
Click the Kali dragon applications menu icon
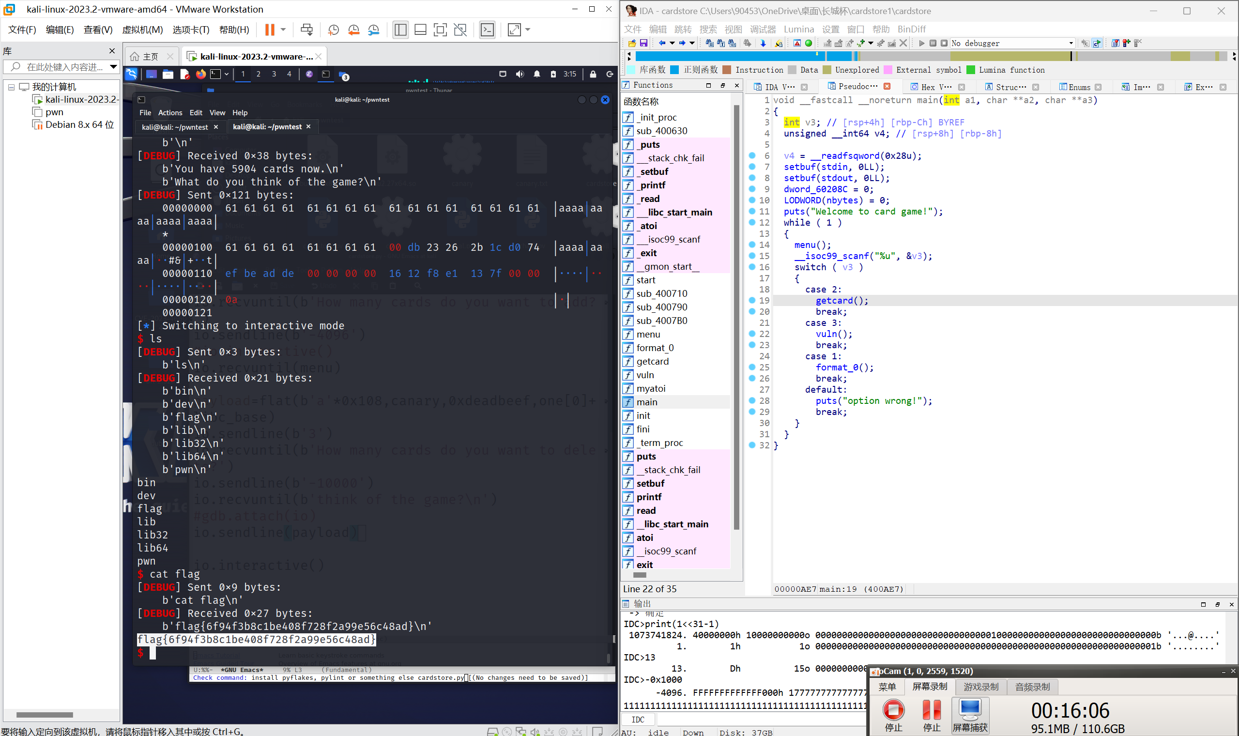[131, 75]
